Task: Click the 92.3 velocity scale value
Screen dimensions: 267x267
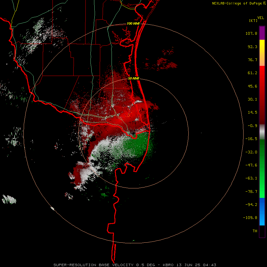Action: 252,47
